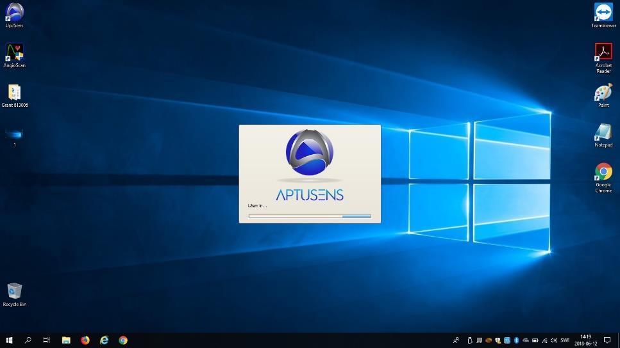Open the clock showing 14:19
Image resolution: width=620 pixels, height=348 pixels.
click(586, 340)
